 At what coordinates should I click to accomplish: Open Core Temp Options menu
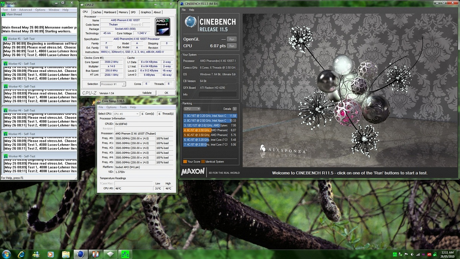click(x=111, y=107)
